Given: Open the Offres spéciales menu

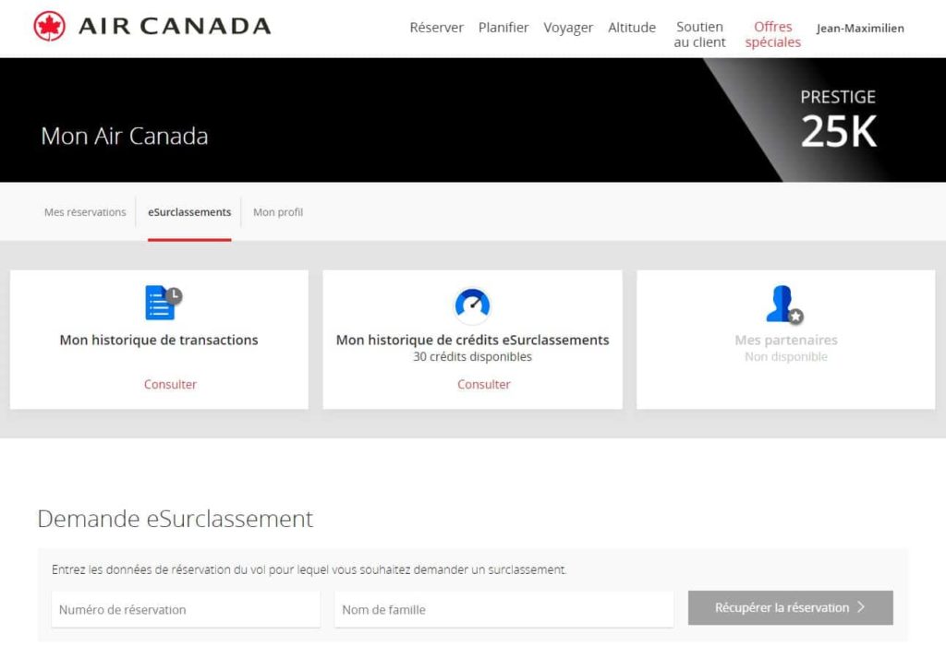Looking at the screenshot, I should [772, 33].
